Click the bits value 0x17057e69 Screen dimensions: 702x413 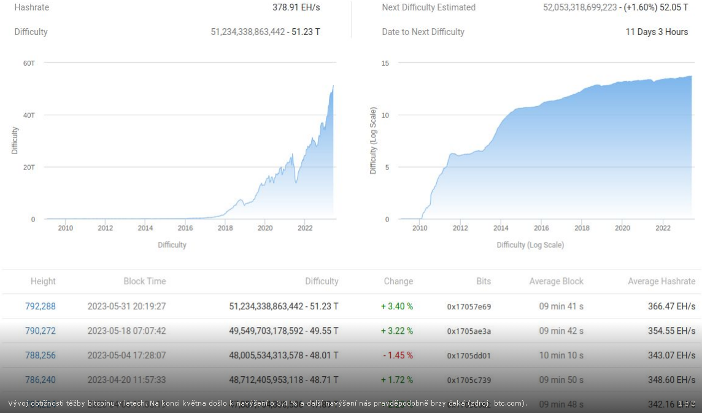469,307
